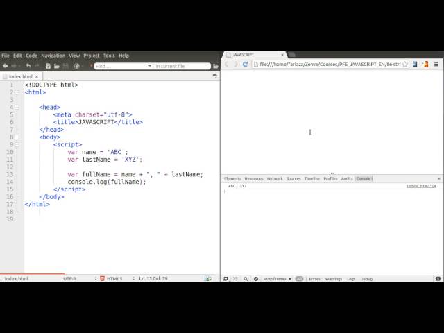This screenshot has height=333, width=444.
Task: Open the Project menu
Action: [91, 55]
